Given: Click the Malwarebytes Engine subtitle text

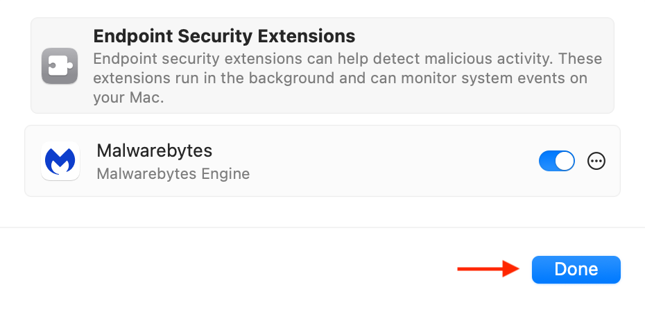Looking at the screenshot, I should tap(173, 173).
